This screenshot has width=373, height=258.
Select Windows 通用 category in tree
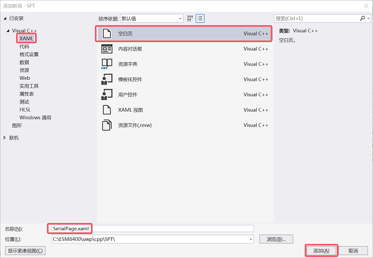click(x=36, y=118)
